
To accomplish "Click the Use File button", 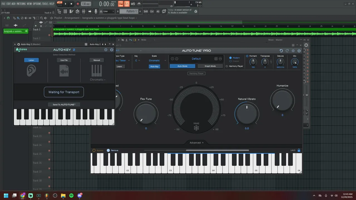I will point(64,60).
